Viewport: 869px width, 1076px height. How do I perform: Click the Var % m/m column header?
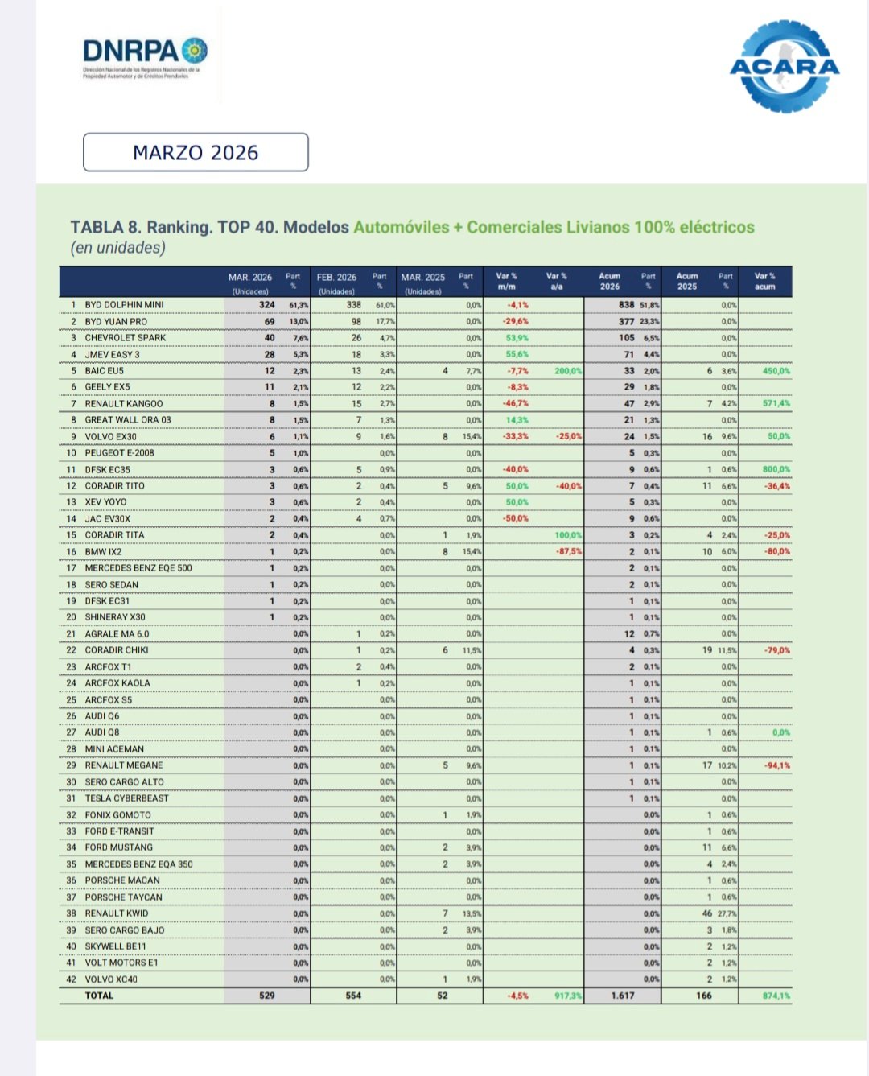click(507, 281)
